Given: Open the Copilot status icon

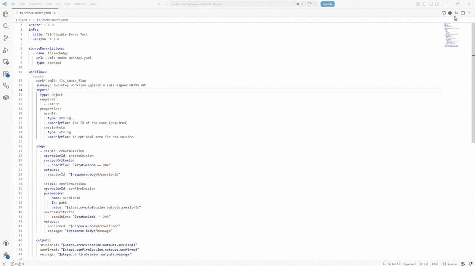Looking at the screenshot, I should 463,264.
